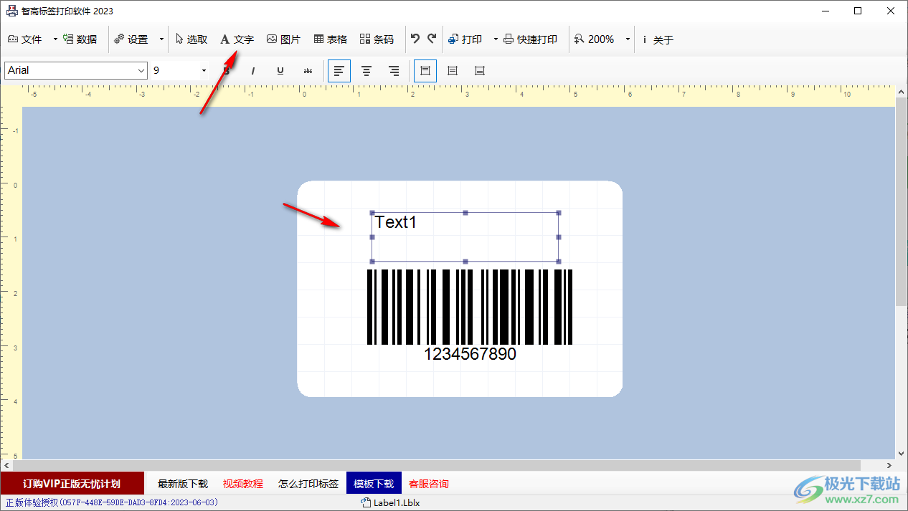Select the 文字 (Text) tool
The height and width of the screenshot is (511, 908).
237,39
